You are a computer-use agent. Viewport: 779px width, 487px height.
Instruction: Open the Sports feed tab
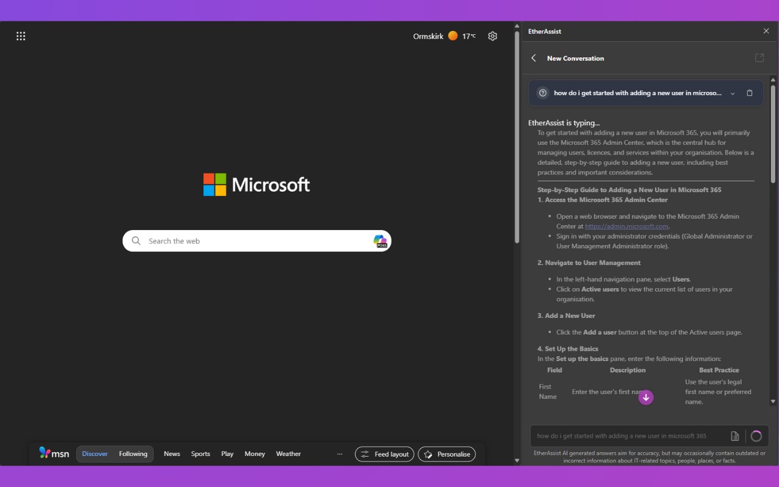tap(200, 454)
